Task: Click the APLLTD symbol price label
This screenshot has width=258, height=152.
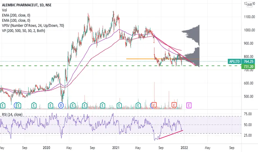Action: (234, 61)
